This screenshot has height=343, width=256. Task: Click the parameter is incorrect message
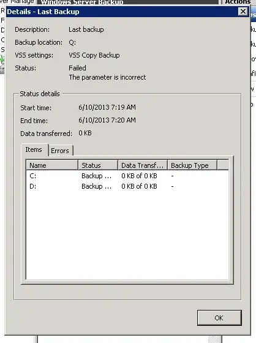[107, 77]
